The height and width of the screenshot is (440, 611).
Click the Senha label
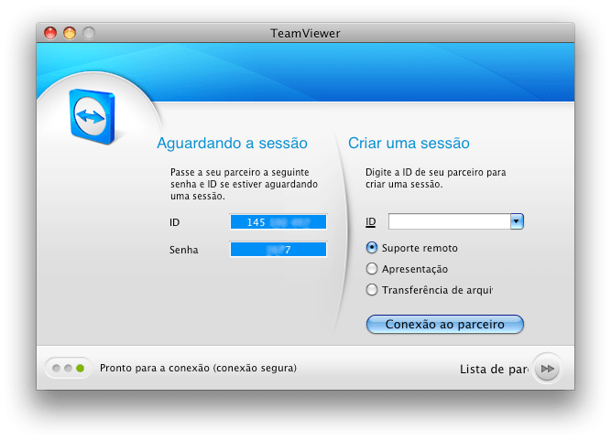click(183, 250)
